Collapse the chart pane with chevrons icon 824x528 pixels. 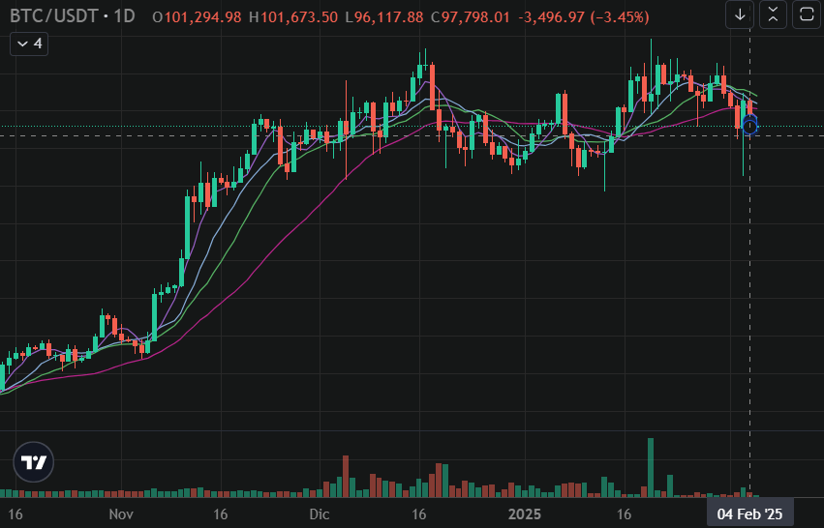click(x=773, y=15)
